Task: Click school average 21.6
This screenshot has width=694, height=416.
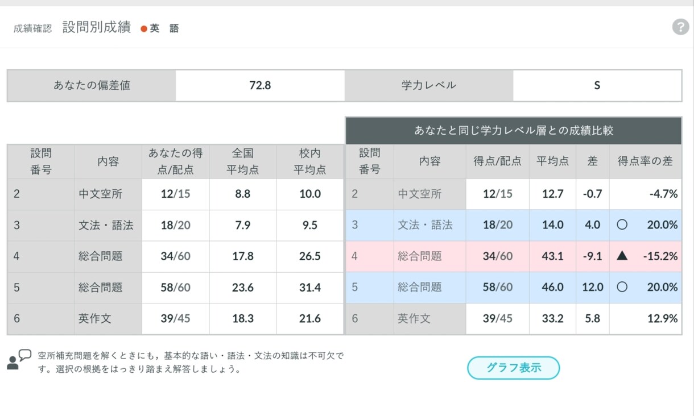Action: [310, 318]
